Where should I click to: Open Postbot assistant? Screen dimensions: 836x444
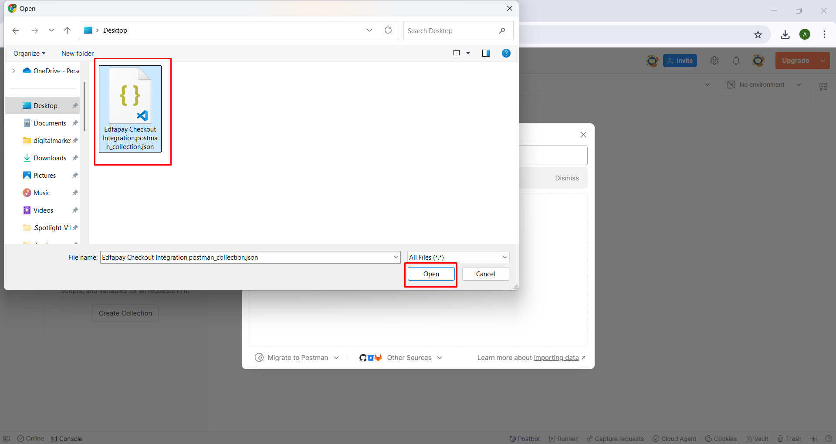[x=525, y=439]
